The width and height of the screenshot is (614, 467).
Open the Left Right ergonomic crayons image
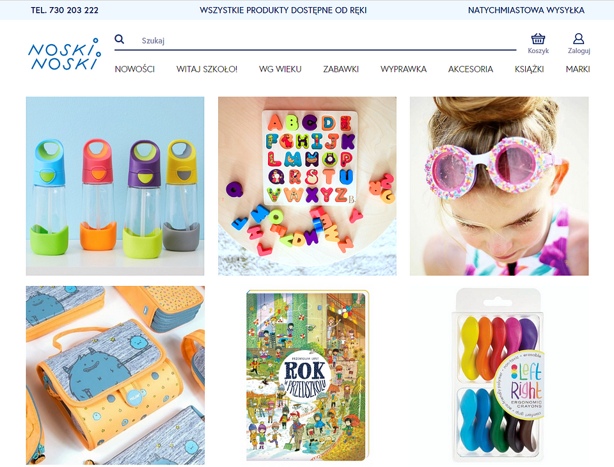pos(499,376)
